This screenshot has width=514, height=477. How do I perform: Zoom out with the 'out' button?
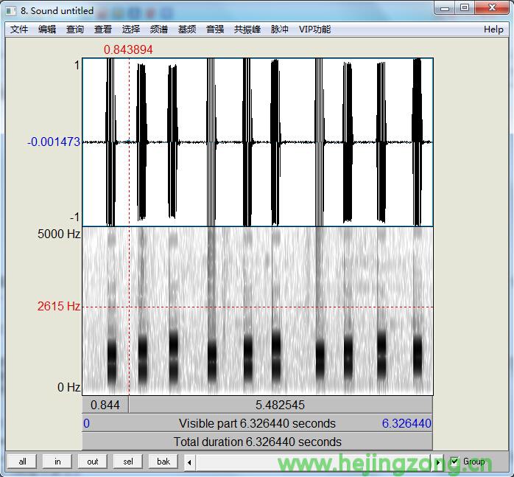pos(93,462)
